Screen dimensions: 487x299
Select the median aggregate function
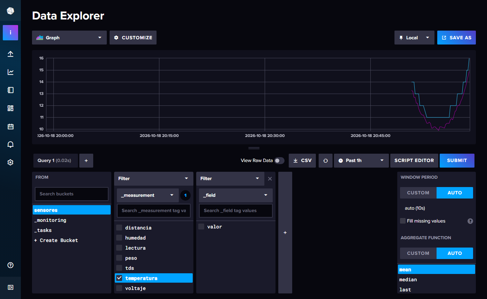436,280
